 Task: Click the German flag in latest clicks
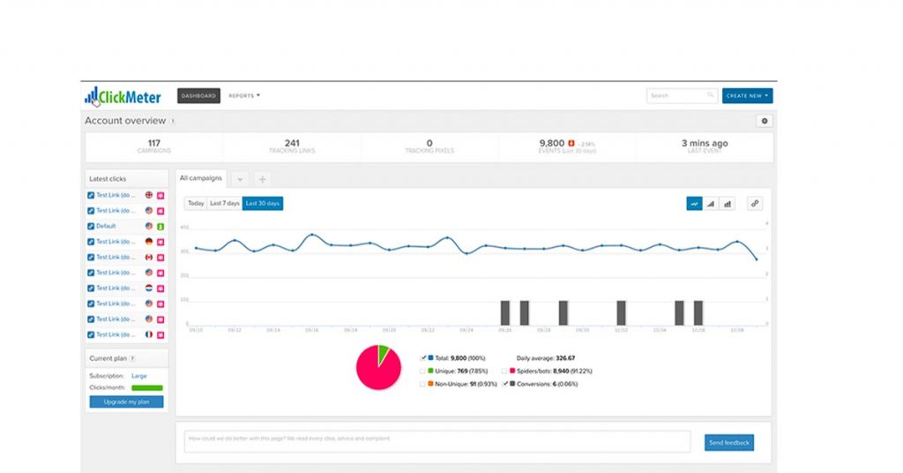pos(148,242)
